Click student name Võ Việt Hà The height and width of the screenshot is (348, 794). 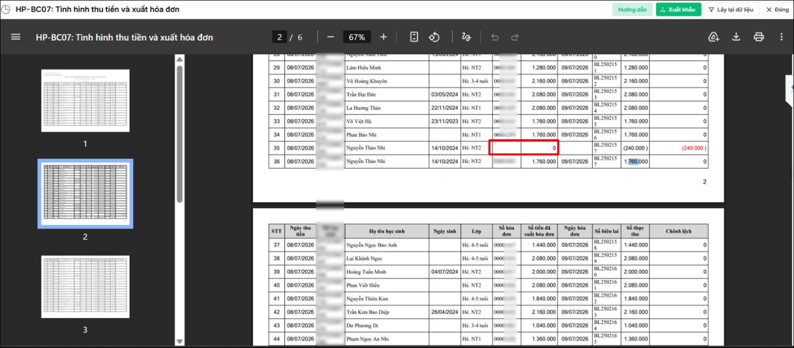[x=358, y=121]
